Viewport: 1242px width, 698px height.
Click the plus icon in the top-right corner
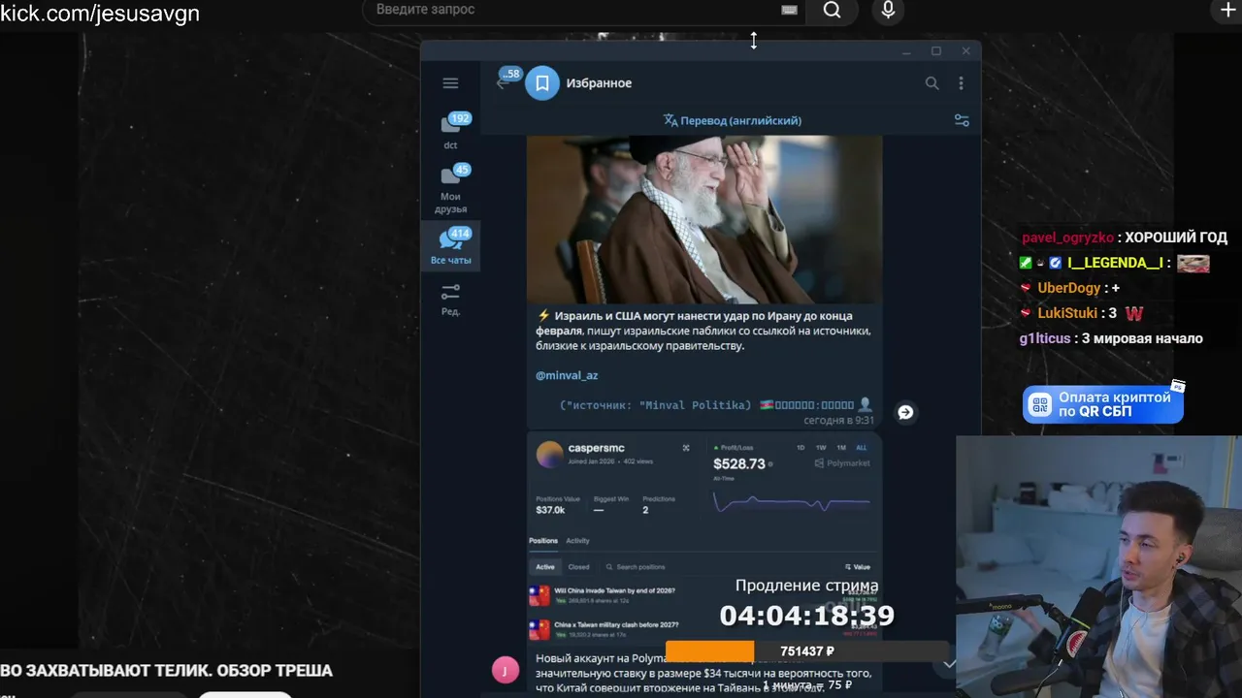pyautogui.click(x=1227, y=10)
